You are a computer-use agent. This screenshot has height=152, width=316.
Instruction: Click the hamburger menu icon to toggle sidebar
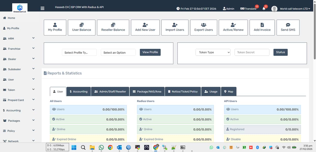pos(43,8)
